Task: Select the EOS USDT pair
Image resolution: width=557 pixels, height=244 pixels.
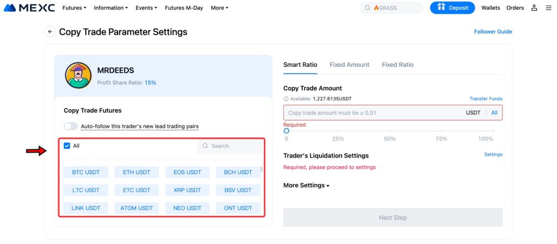Action: point(187,172)
